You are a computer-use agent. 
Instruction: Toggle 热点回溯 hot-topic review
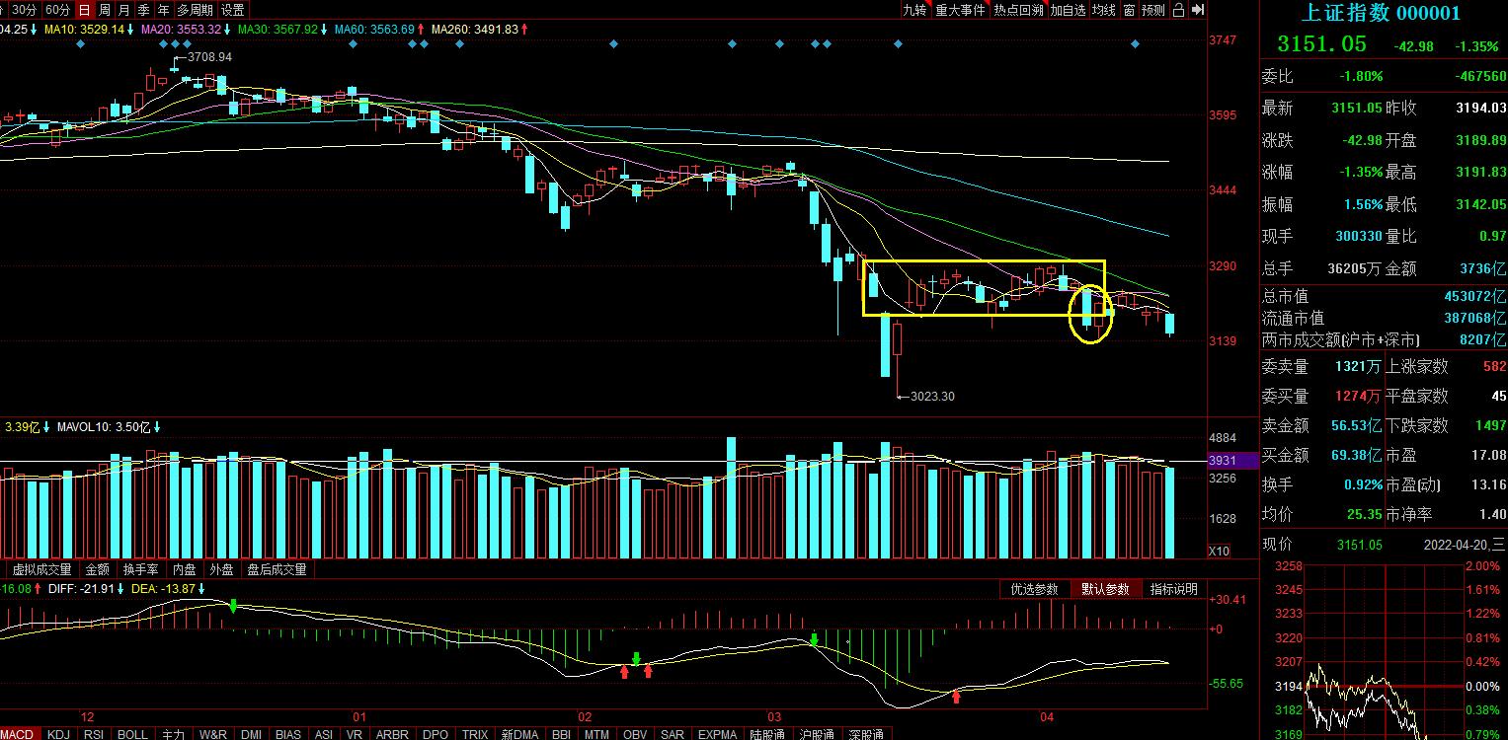1018,10
